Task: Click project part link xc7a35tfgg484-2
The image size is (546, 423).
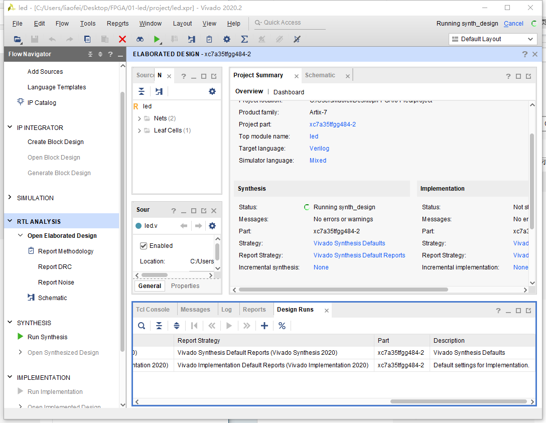Action: click(333, 124)
